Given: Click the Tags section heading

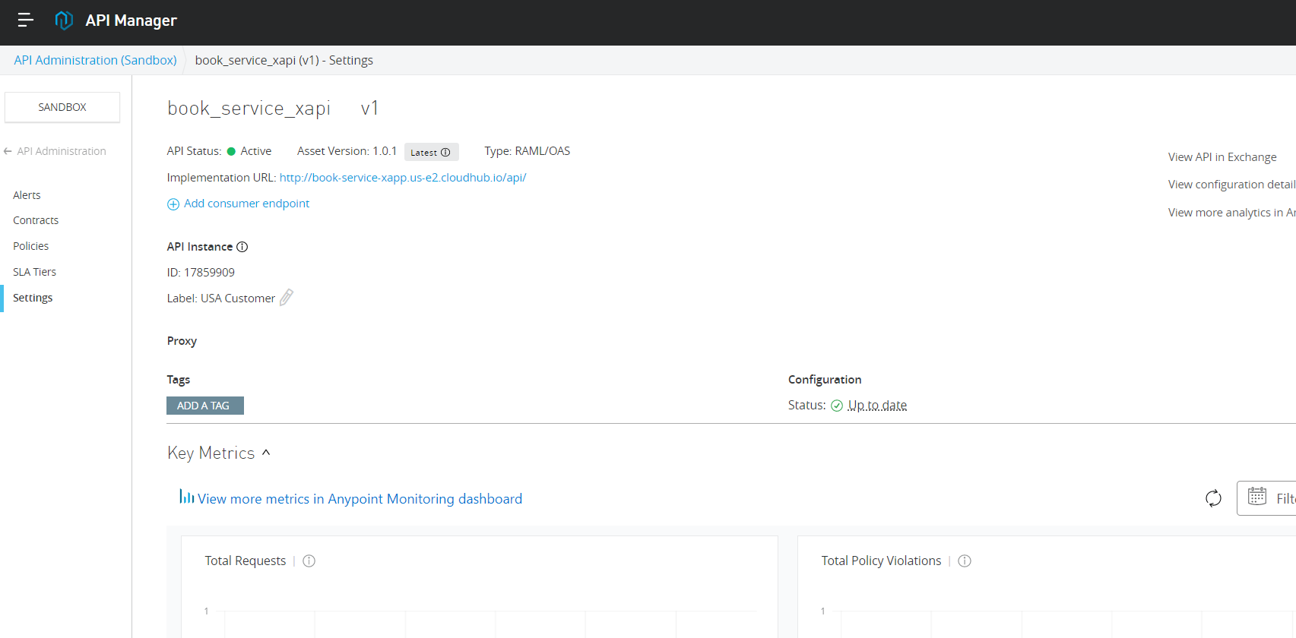Looking at the screenshot, I should 179,380.
